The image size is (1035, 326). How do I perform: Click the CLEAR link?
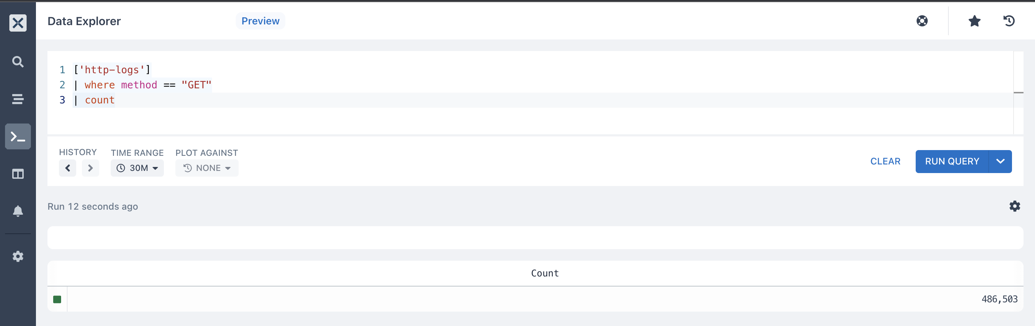885,162
